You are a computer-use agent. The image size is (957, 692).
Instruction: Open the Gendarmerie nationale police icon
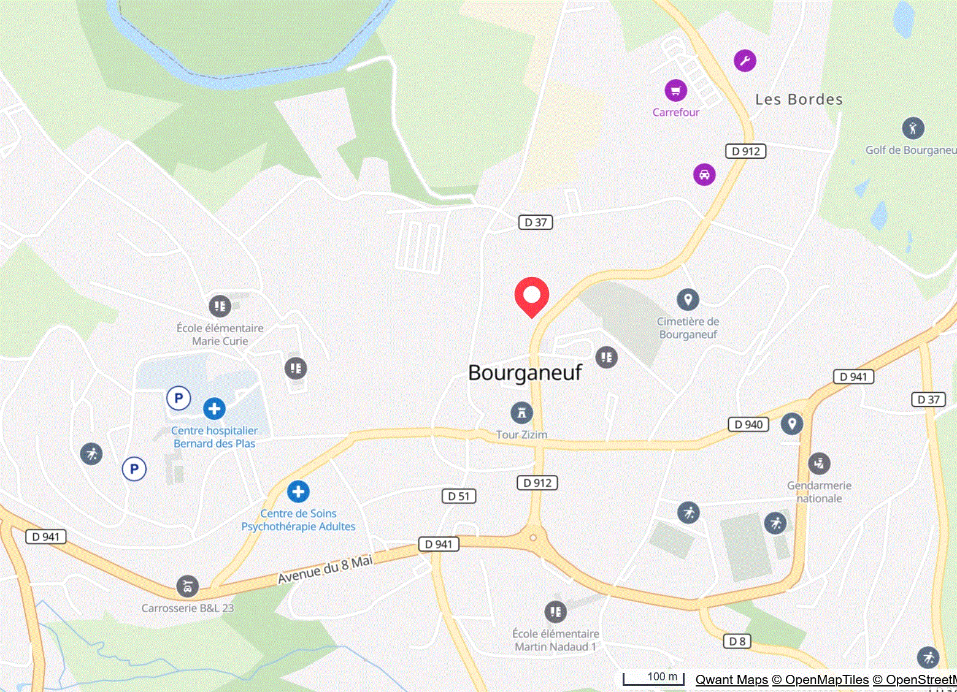tap(819, 463)
